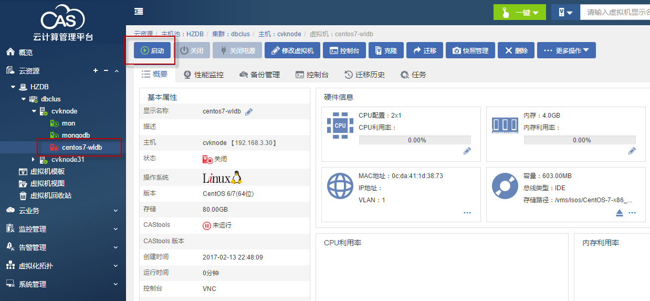
Task: Open 虚拟机模板 templates
Action: click(x=47, y=171)
